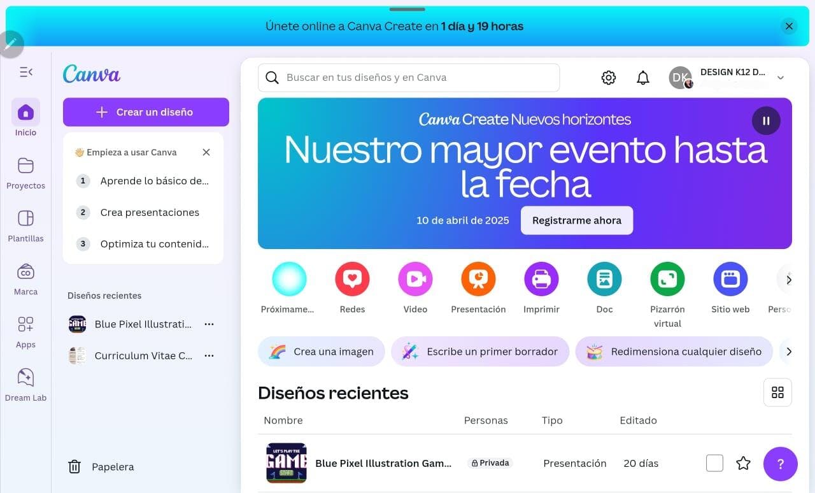Viewport: 815px width, 493px height.
Task: Click the notifications bell icon
Action: coord(643,78)
